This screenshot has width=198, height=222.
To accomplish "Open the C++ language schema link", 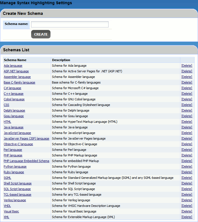I will 13,94.
